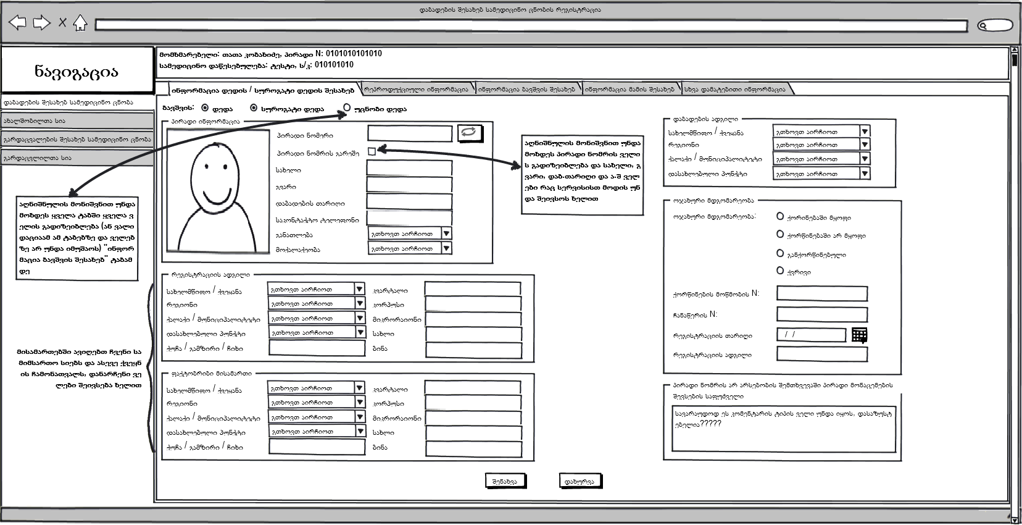Expand the განათლება dropdown

click(446, 233)
